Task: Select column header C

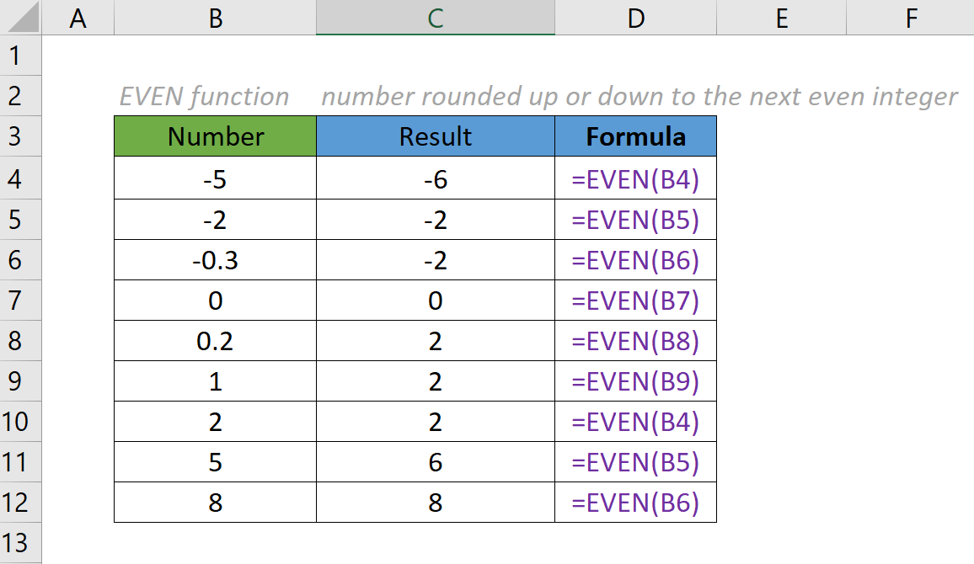Action: coord(435,17)
